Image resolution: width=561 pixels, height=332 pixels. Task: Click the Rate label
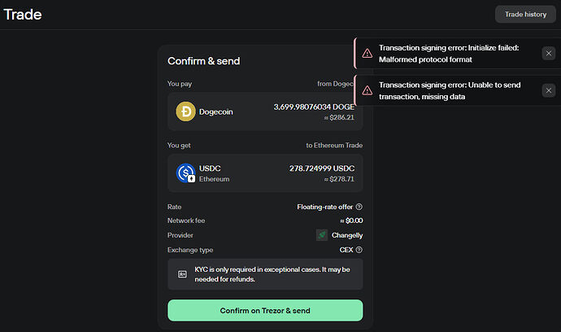pyautogui.click(x=174, y=207)
